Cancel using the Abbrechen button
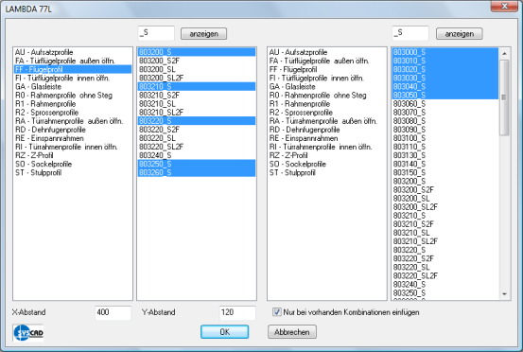Viewport: 523px width, 352px height. 292,332
